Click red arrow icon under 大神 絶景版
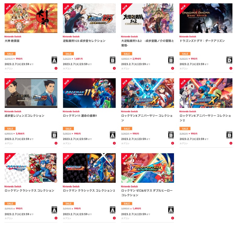 click(56, 68)
